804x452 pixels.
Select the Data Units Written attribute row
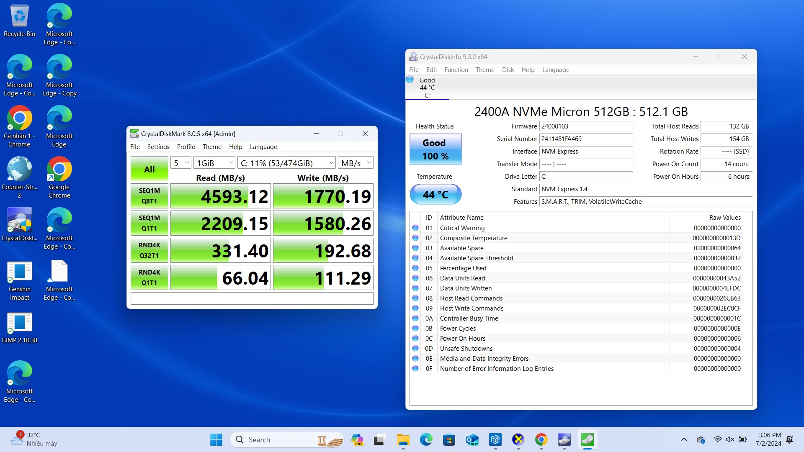point(577,288)
